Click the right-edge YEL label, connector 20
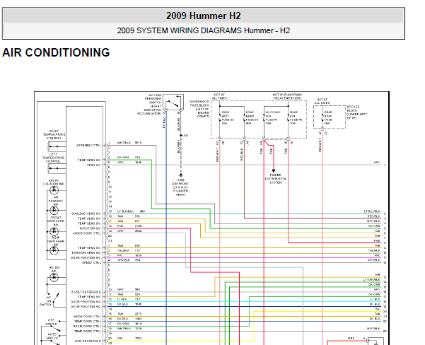425x345 pixels. pyautogui.click(x=378, y=309)
